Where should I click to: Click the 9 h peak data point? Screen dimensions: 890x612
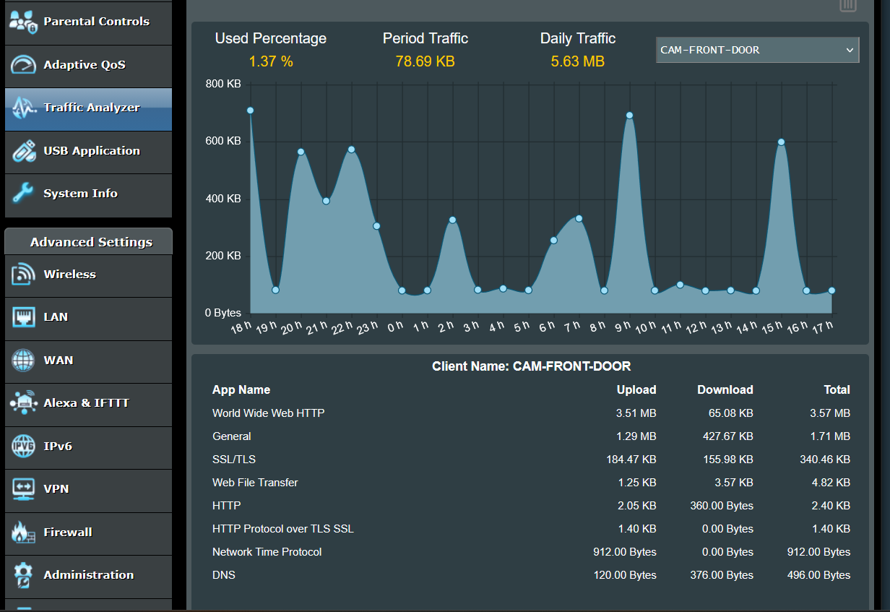[629, 116]
